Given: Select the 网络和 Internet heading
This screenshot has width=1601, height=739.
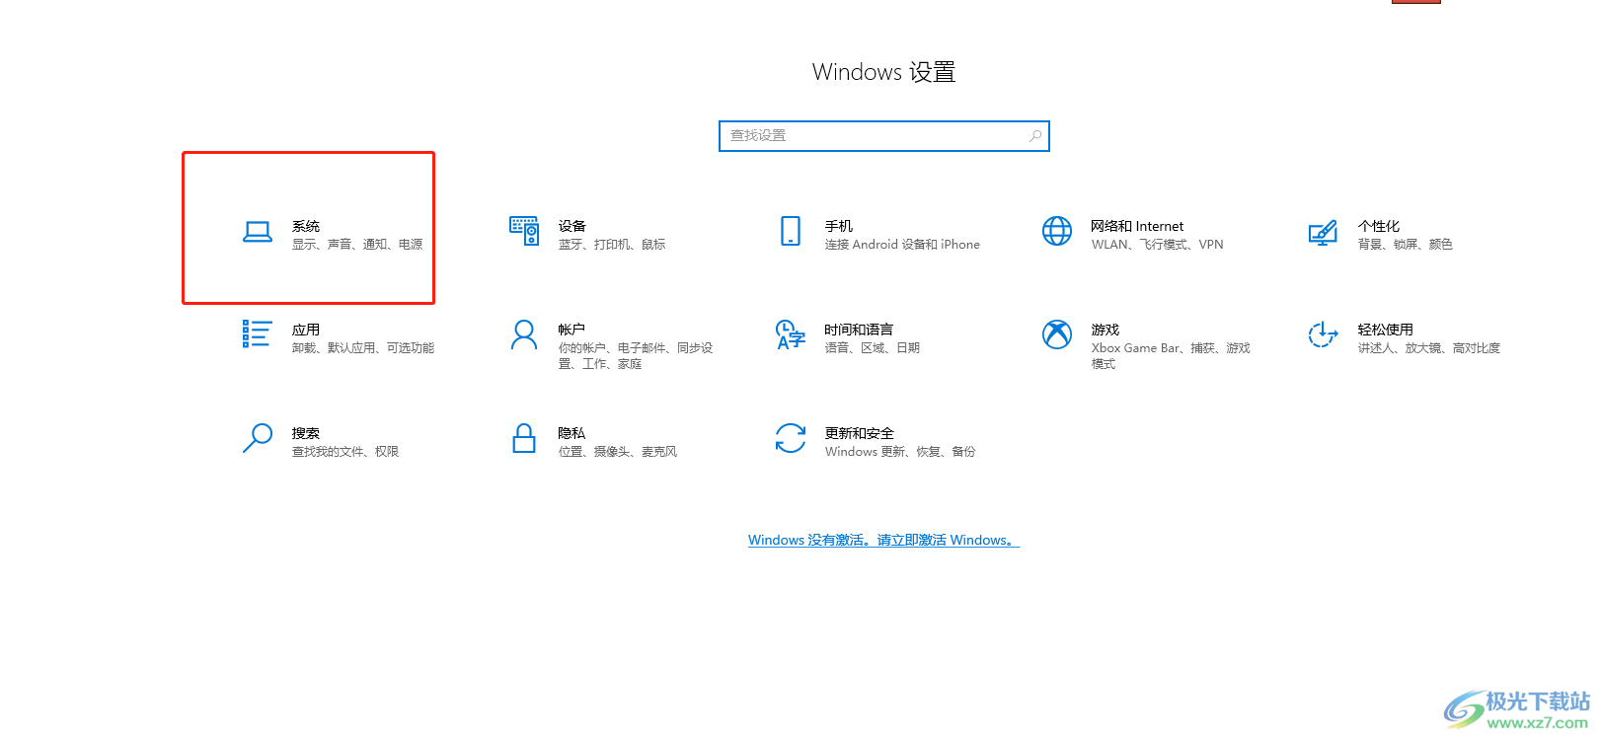Looking at the screenshot, I should (x=1137, y=226).
